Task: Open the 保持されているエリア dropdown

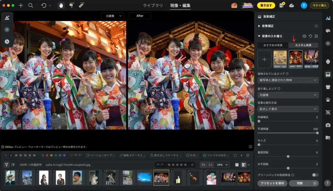Action: (x=288, y=80)
